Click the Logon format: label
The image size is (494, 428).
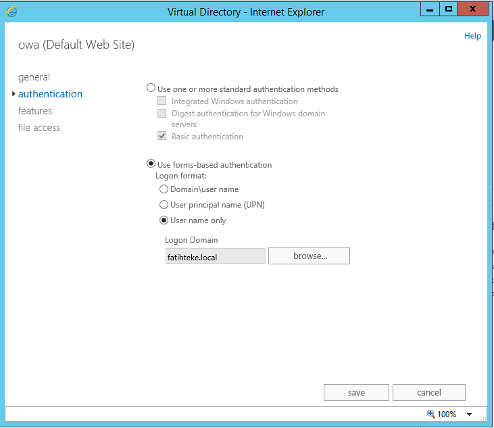pos(181,176)
